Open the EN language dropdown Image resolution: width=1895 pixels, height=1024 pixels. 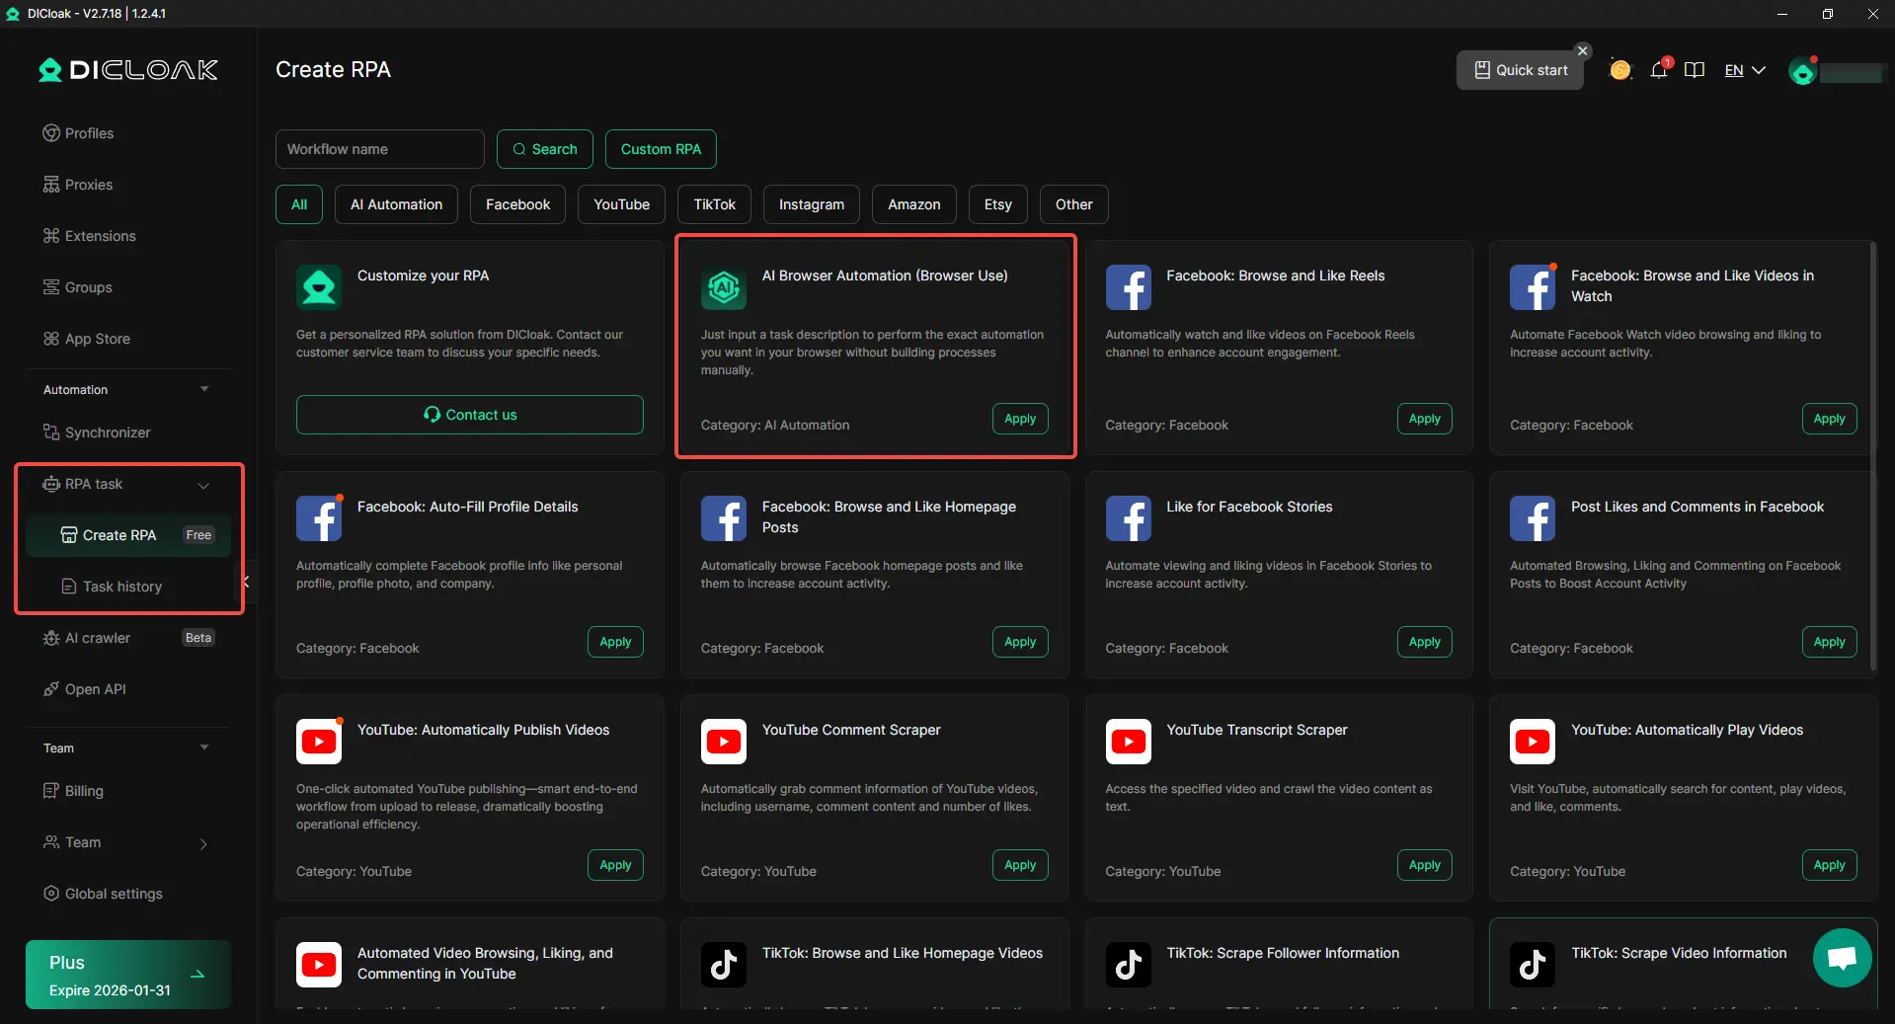(1744, 70)
